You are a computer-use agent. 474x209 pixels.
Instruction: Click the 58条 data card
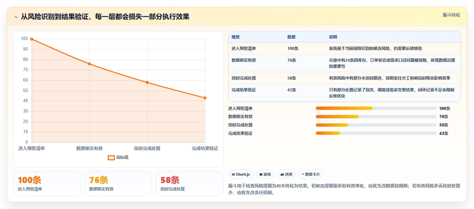(190, 183)
